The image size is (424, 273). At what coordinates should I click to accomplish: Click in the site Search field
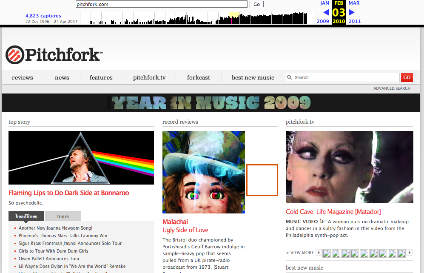point(342,77)
